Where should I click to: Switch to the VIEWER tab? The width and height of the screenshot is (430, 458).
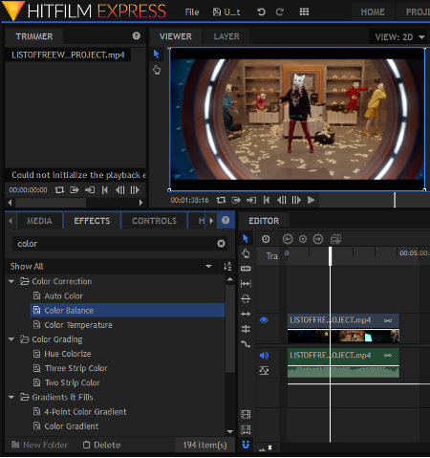click(176, 36)
